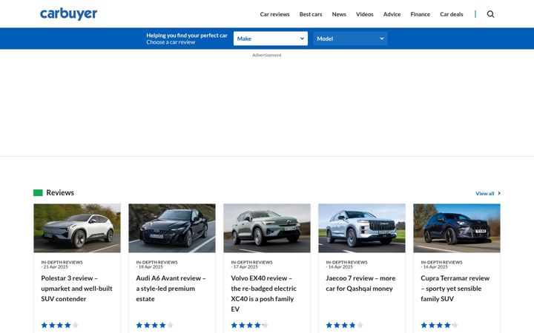This screenshot has width=534, height=333.
Task: Click the Volvo EX40 car photo
Action: [267, 228]
